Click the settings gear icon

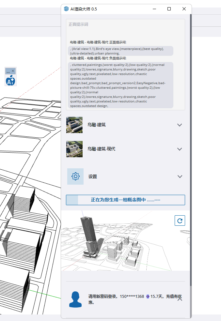tap(75, 176)
